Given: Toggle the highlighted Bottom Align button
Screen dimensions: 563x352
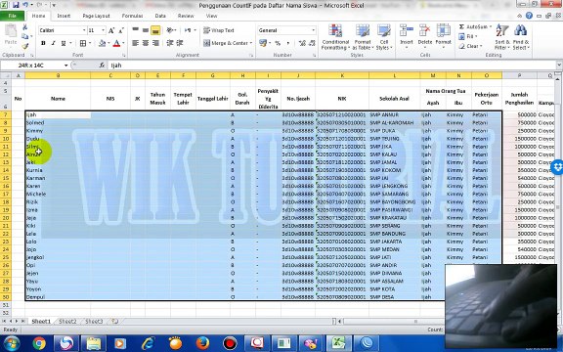Looking at the screenshot, I should tap(155, 30).
